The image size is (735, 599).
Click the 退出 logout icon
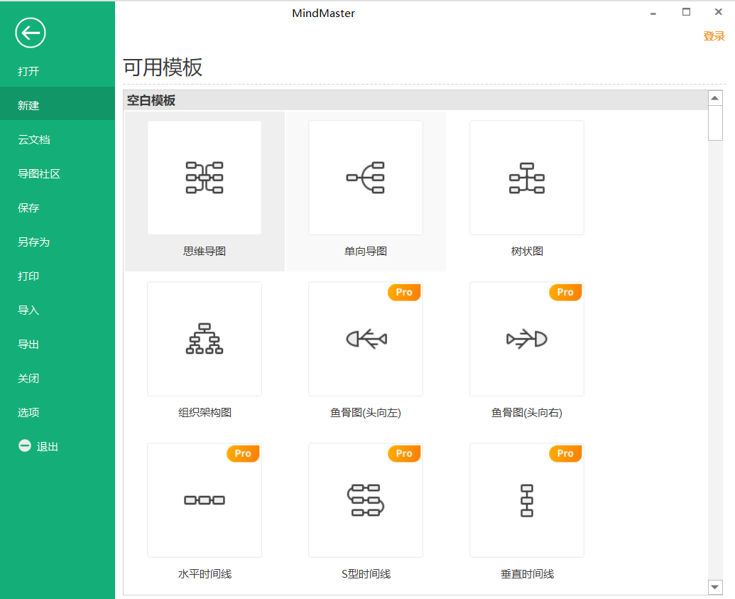(x=25, y=446)
